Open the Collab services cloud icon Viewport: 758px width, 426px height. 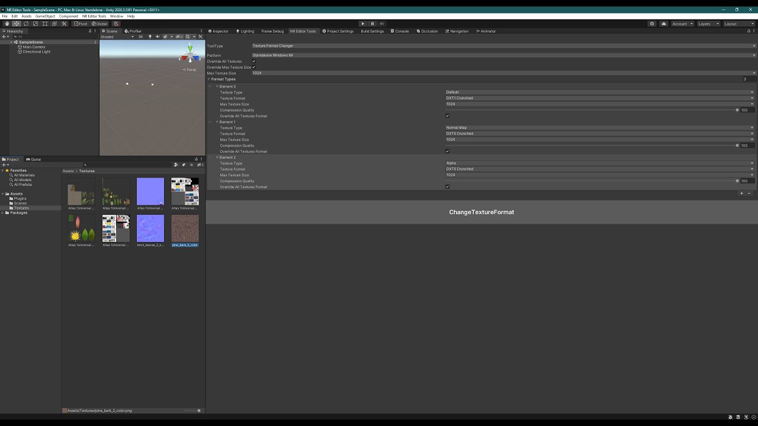pyautogui.click(x=664, y=24)
